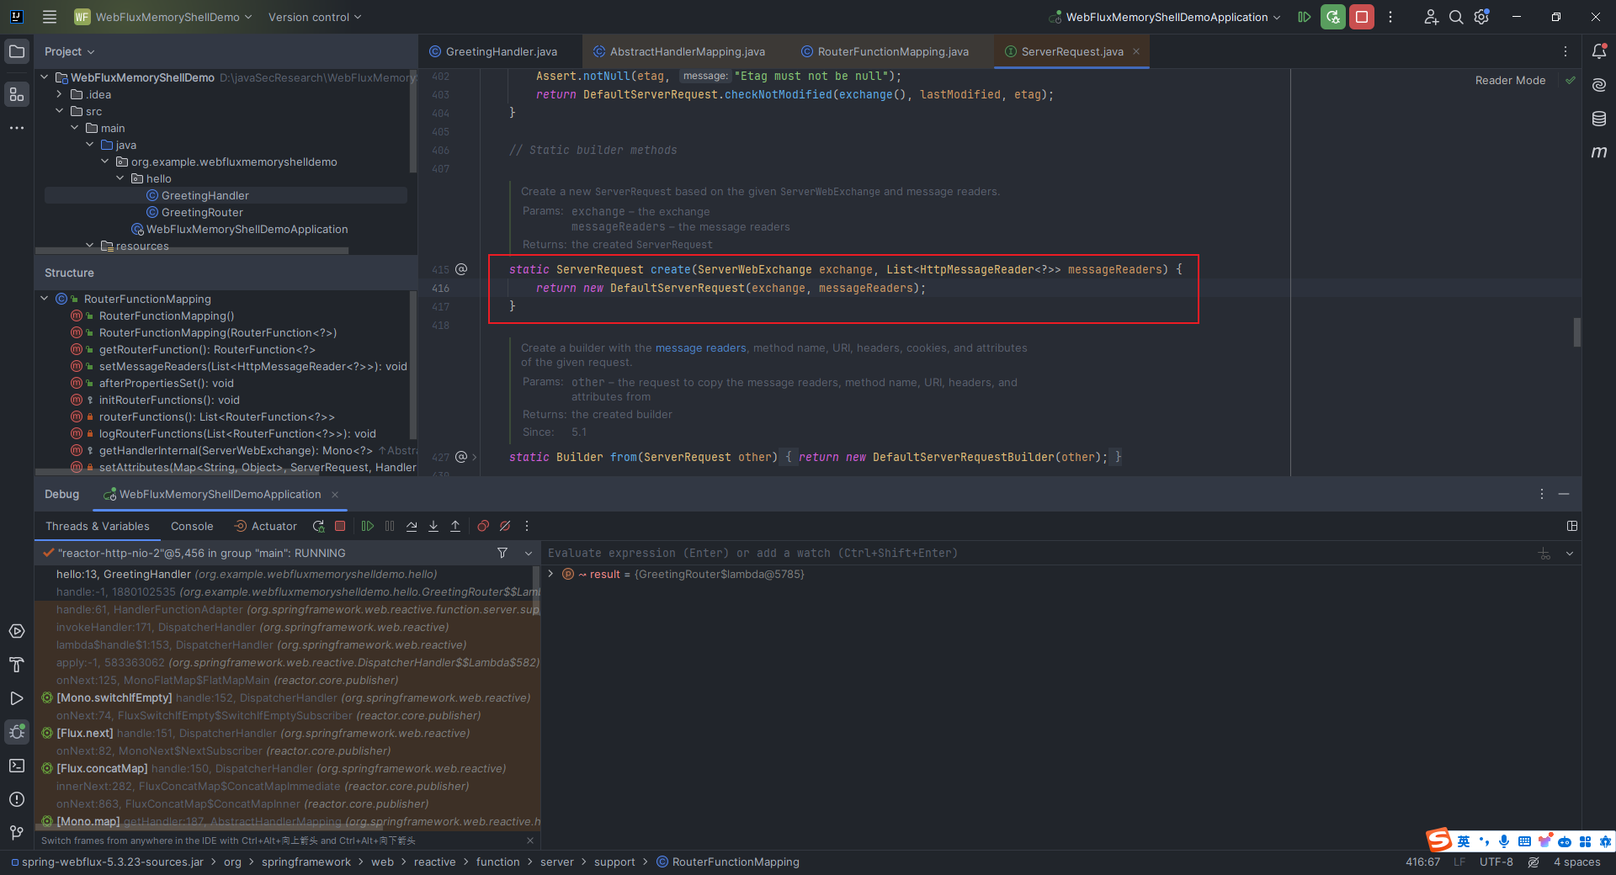Open the Project tool window icon

coord(17,51)
